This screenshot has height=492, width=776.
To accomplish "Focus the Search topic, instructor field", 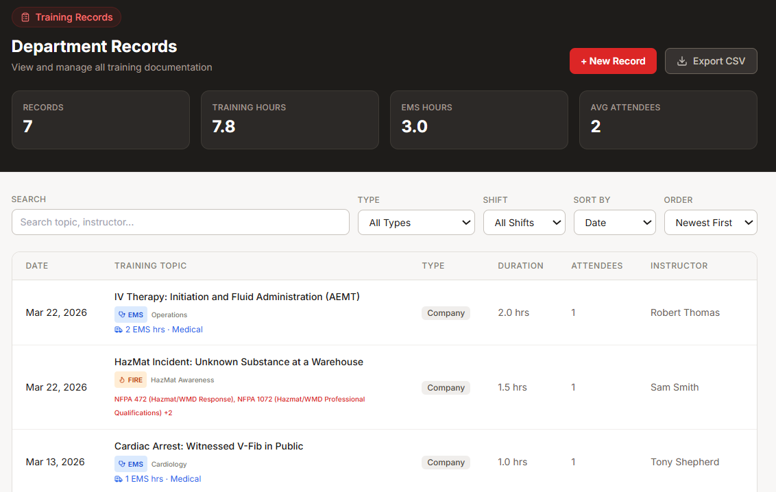I will (x=181, y=222).
